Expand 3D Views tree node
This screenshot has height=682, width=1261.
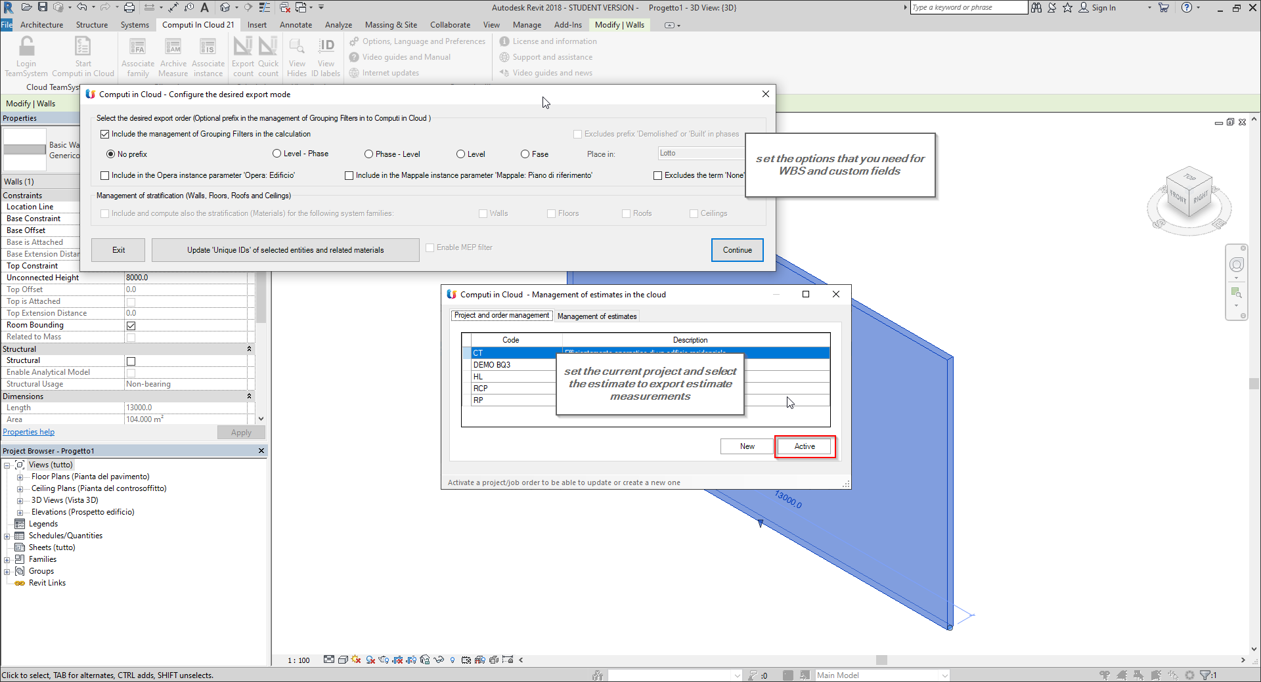[20, 501]
